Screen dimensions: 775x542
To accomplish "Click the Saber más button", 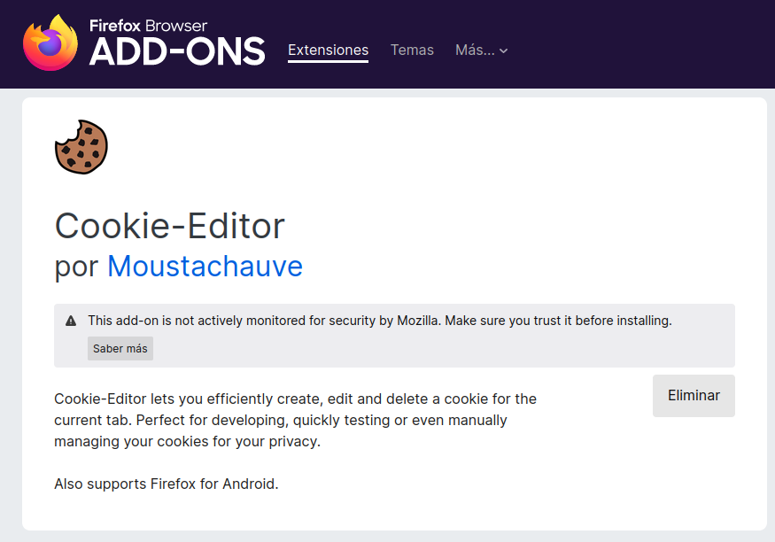I will click(x=120, y=349).
